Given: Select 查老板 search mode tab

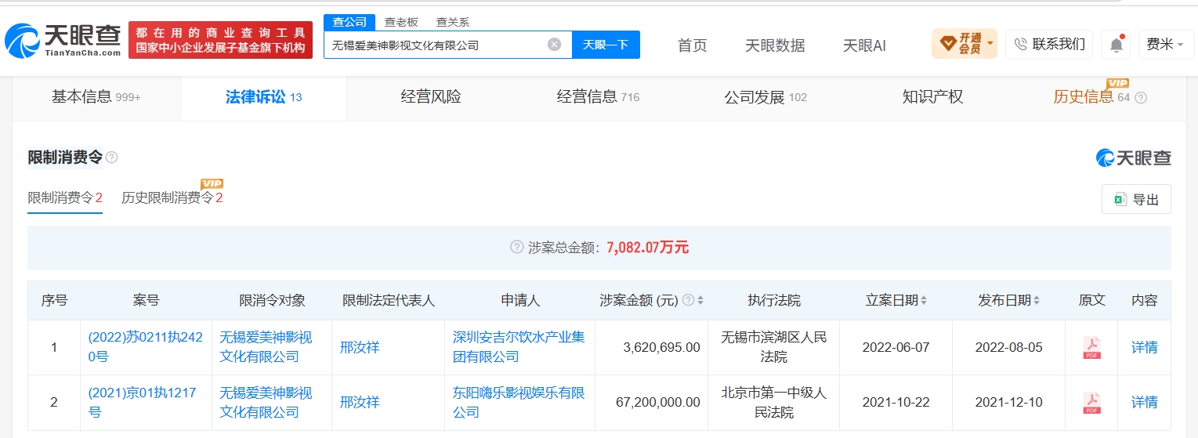Looking at the screenshot, I should (401, 22).
